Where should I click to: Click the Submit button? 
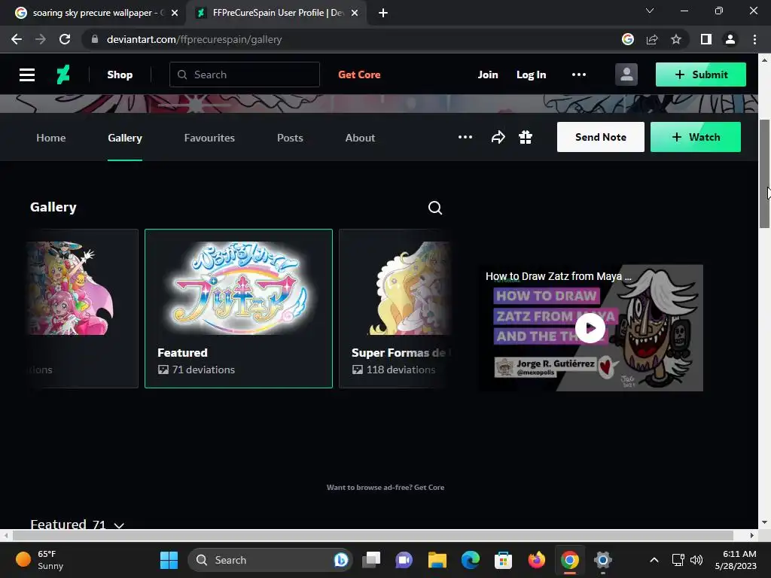tap(701, 75)
